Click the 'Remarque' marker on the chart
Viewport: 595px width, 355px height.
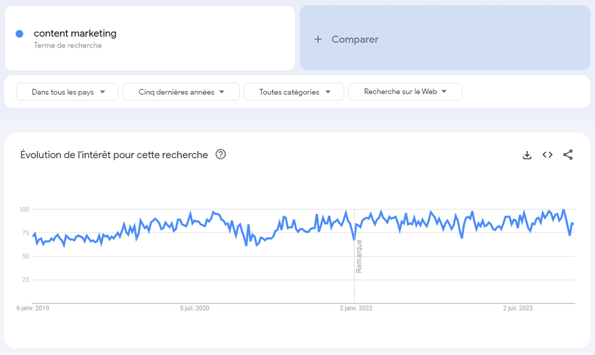coord(359,256)
